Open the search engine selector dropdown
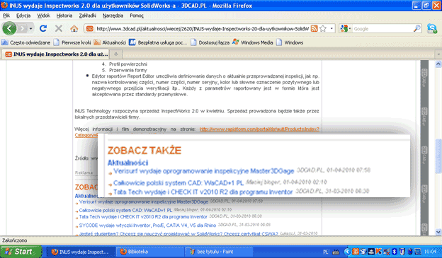This screenshot has height=258, width=442. [x=346, y=28]
